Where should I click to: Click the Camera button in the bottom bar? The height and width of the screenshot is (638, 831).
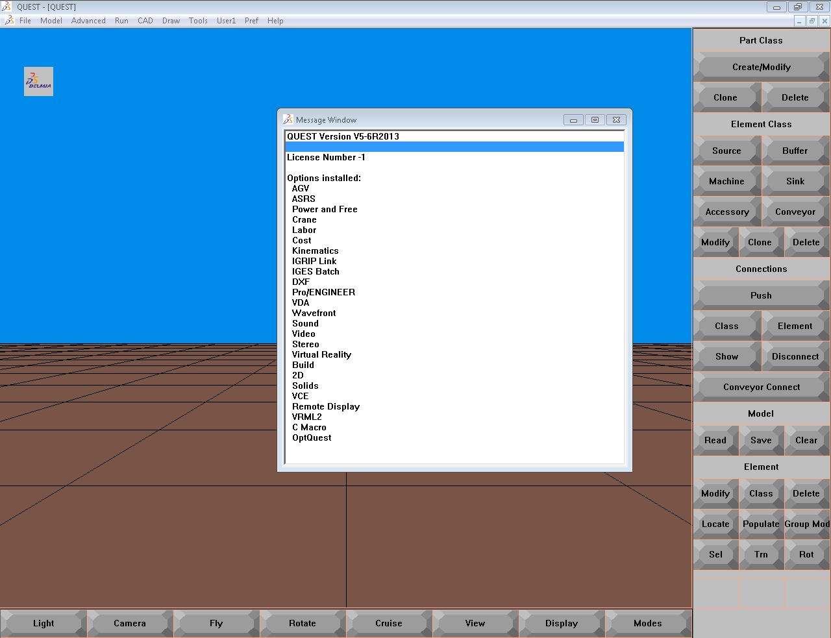click(x=130, y=623)
